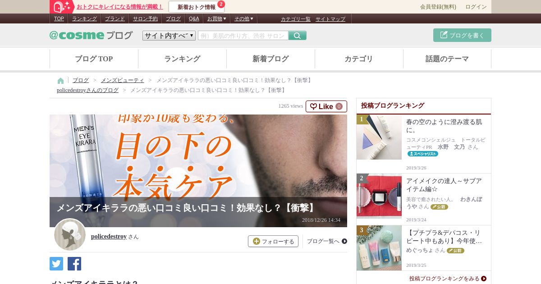Click the policedestroy author name link
The height and width of the screenshot is (284, 541).
[x=109, y=236]
